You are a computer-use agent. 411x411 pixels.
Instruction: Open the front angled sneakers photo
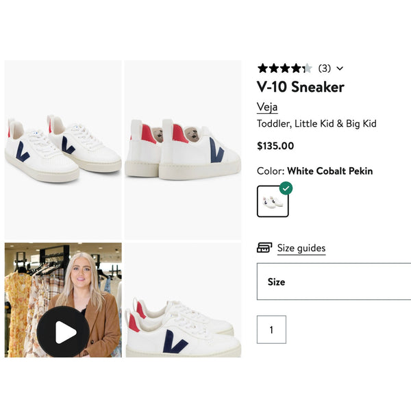tap(63, 150)
